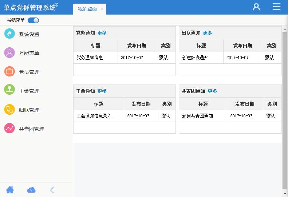Click 更多 link in 工会通知 panel

pos(102,91)
